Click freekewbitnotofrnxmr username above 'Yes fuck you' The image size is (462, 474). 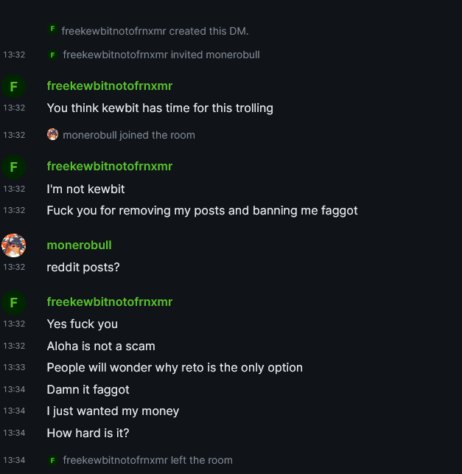pyautogui.click(x=109, y=302)
